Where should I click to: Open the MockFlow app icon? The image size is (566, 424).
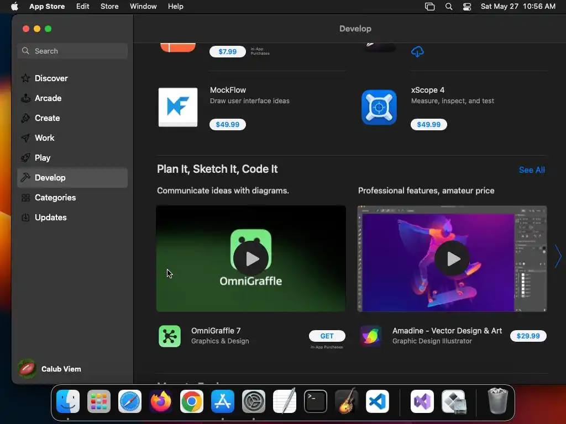click(x=178, y=107)
